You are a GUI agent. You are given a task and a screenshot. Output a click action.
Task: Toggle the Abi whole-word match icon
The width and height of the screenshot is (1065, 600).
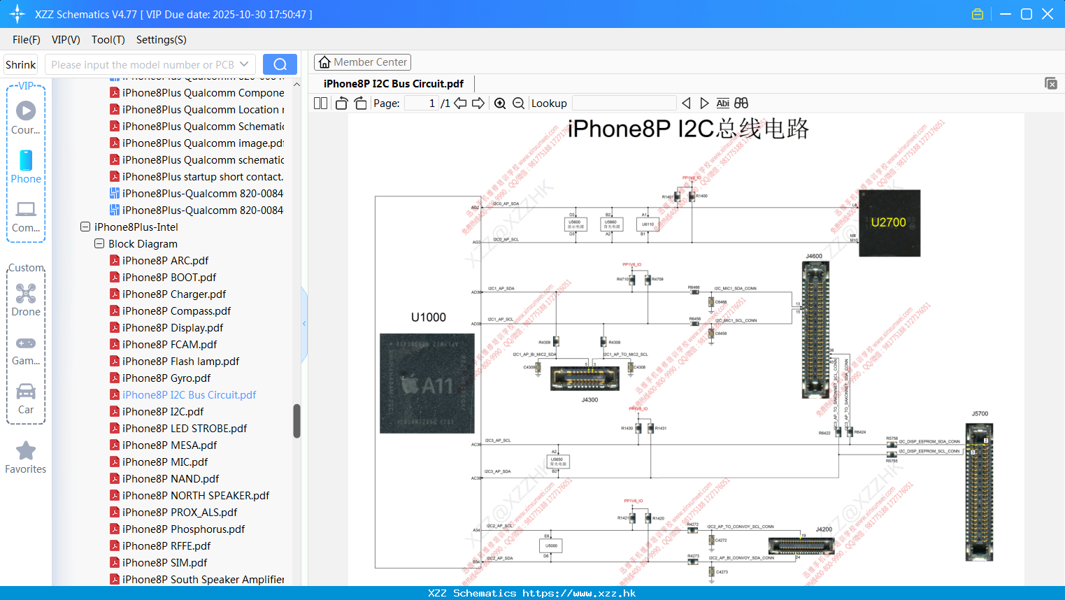click(x=723, y=103)
